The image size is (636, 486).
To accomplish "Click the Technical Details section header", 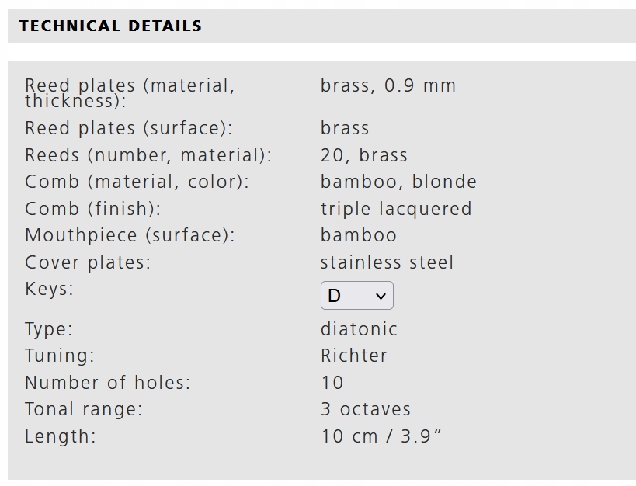I will 110,26.
